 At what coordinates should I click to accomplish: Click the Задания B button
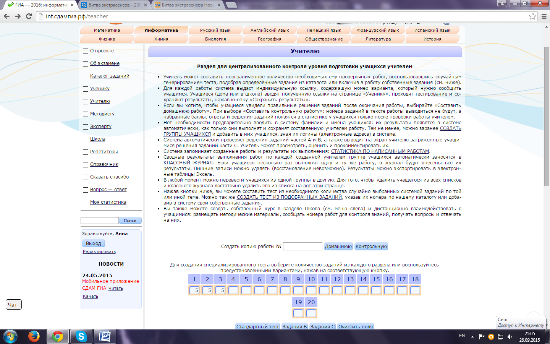tap(294, 326)
